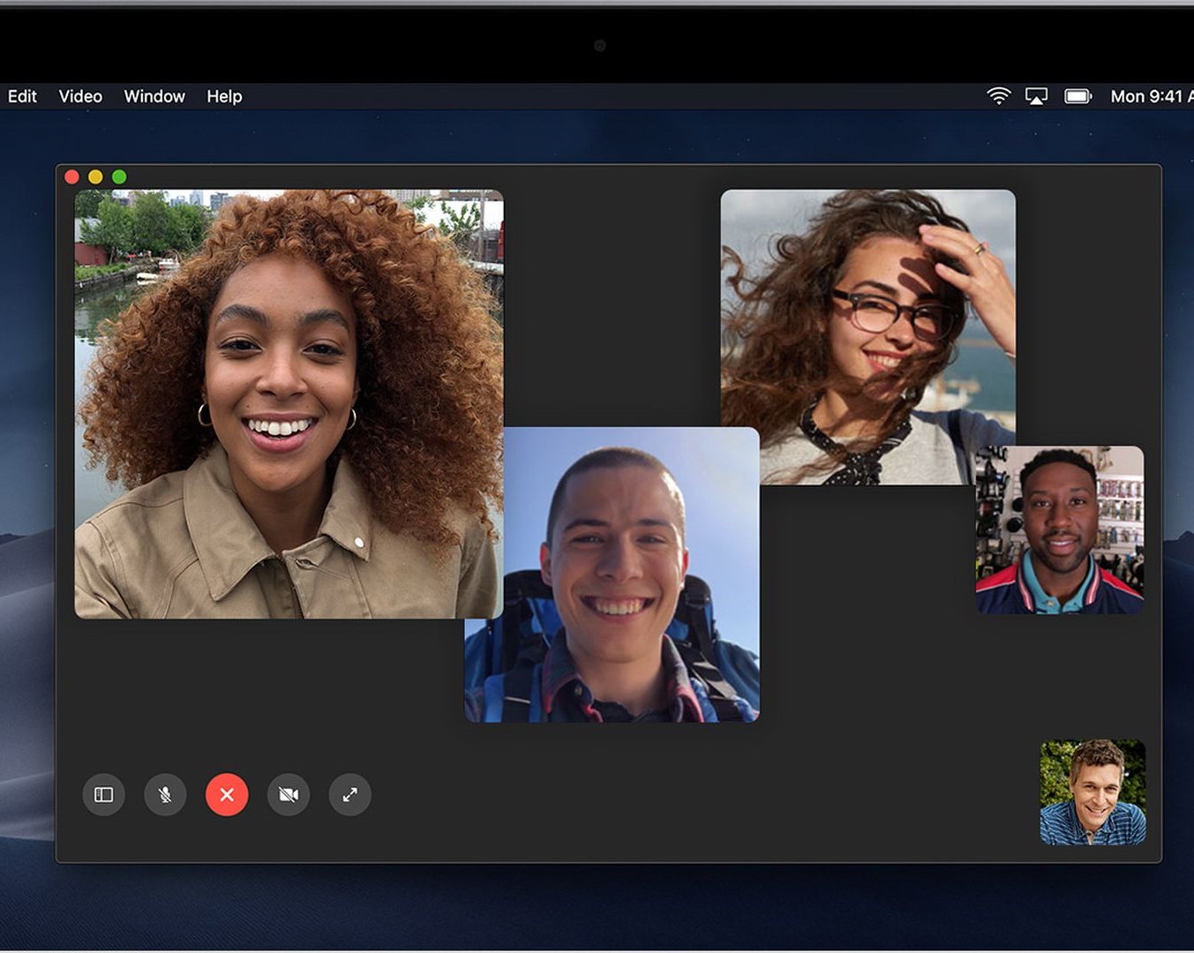1194x953 pixels.
Task: Minimize the FaceTime window
Action: (x=95, y=176)
